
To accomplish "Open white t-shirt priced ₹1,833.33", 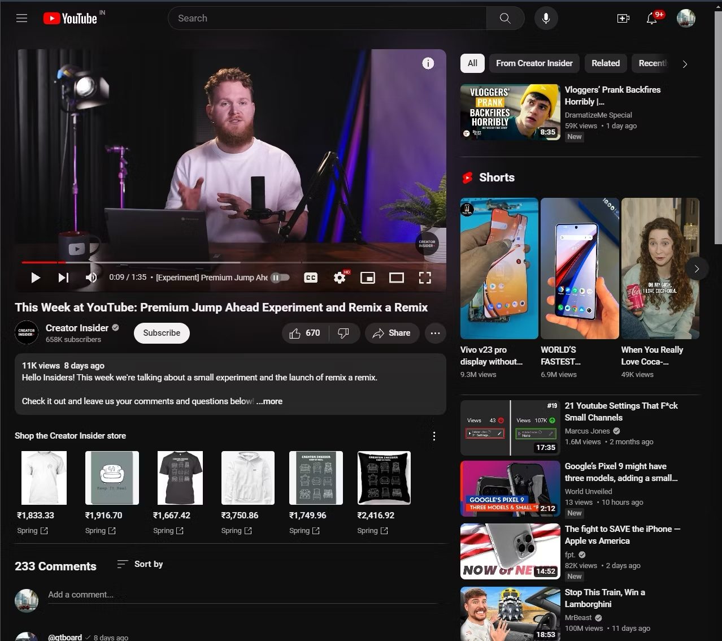I will (44, 478).
